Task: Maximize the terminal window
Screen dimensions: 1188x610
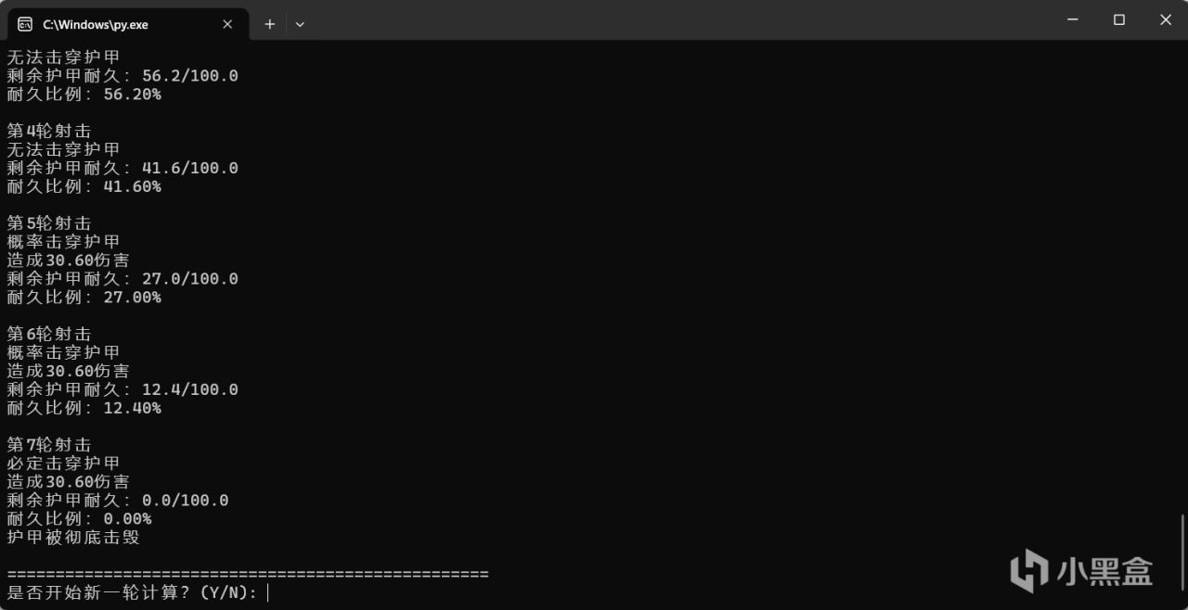Action: point(1119,19)
